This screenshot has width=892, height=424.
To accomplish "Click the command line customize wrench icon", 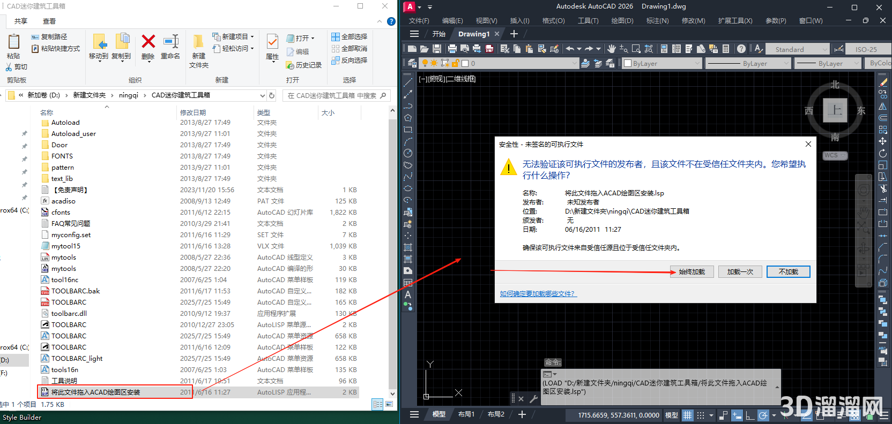I will [533, 399].
